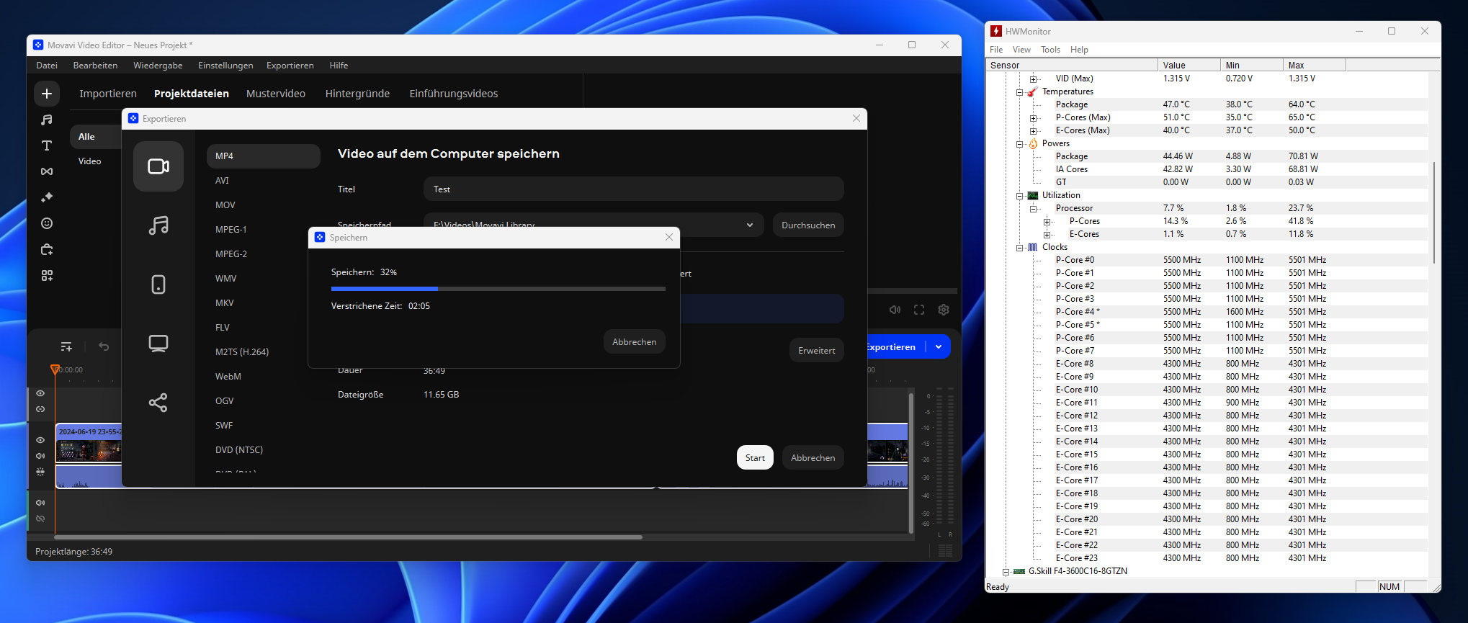The height and width of the screenshot is (623, 1468).
Task: Expand the P-Cores utilization node
Action: 1047,222
